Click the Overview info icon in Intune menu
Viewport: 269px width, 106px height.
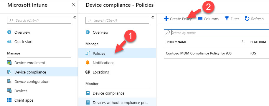[x=9, y=32]
